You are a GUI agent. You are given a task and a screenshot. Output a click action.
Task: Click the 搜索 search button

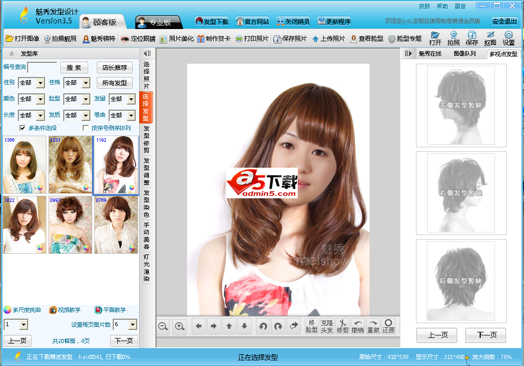(74, 68)
